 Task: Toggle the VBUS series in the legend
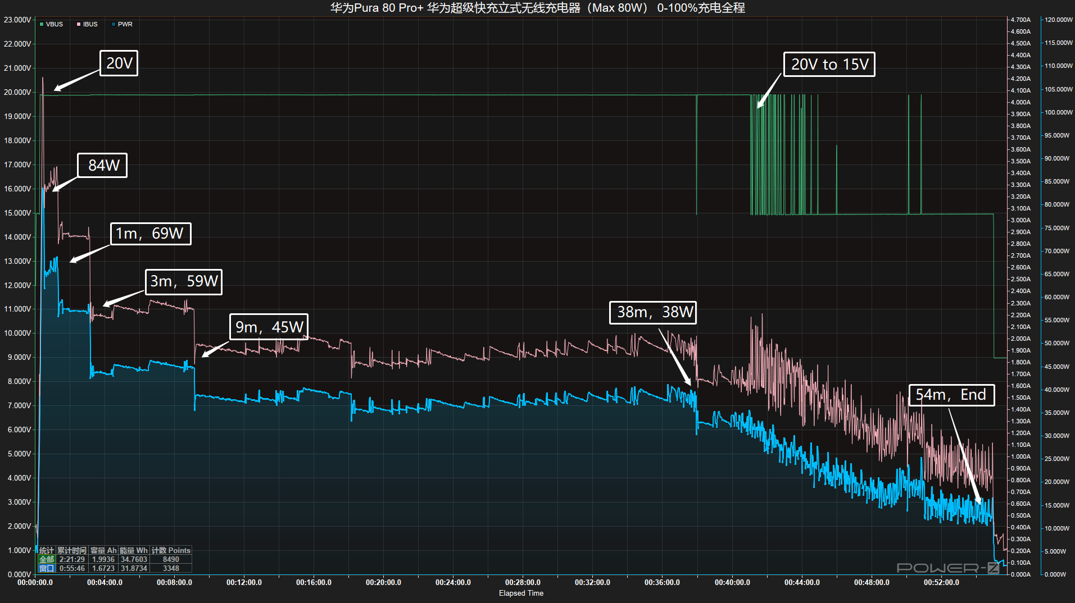coord(51,24)
